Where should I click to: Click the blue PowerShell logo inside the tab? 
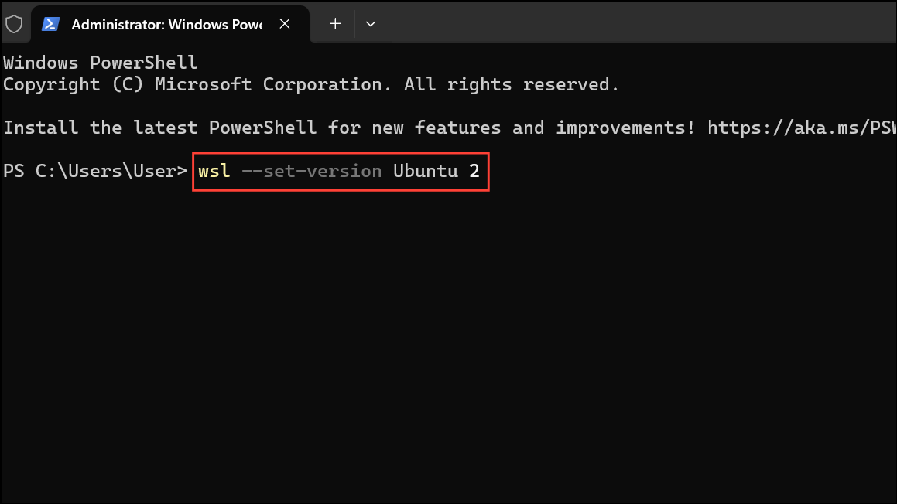[x=51, y=24]
